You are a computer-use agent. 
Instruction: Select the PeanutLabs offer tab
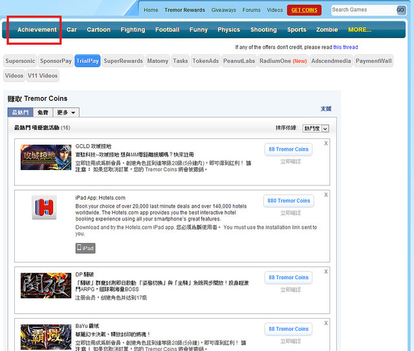(x=239, y=61)
